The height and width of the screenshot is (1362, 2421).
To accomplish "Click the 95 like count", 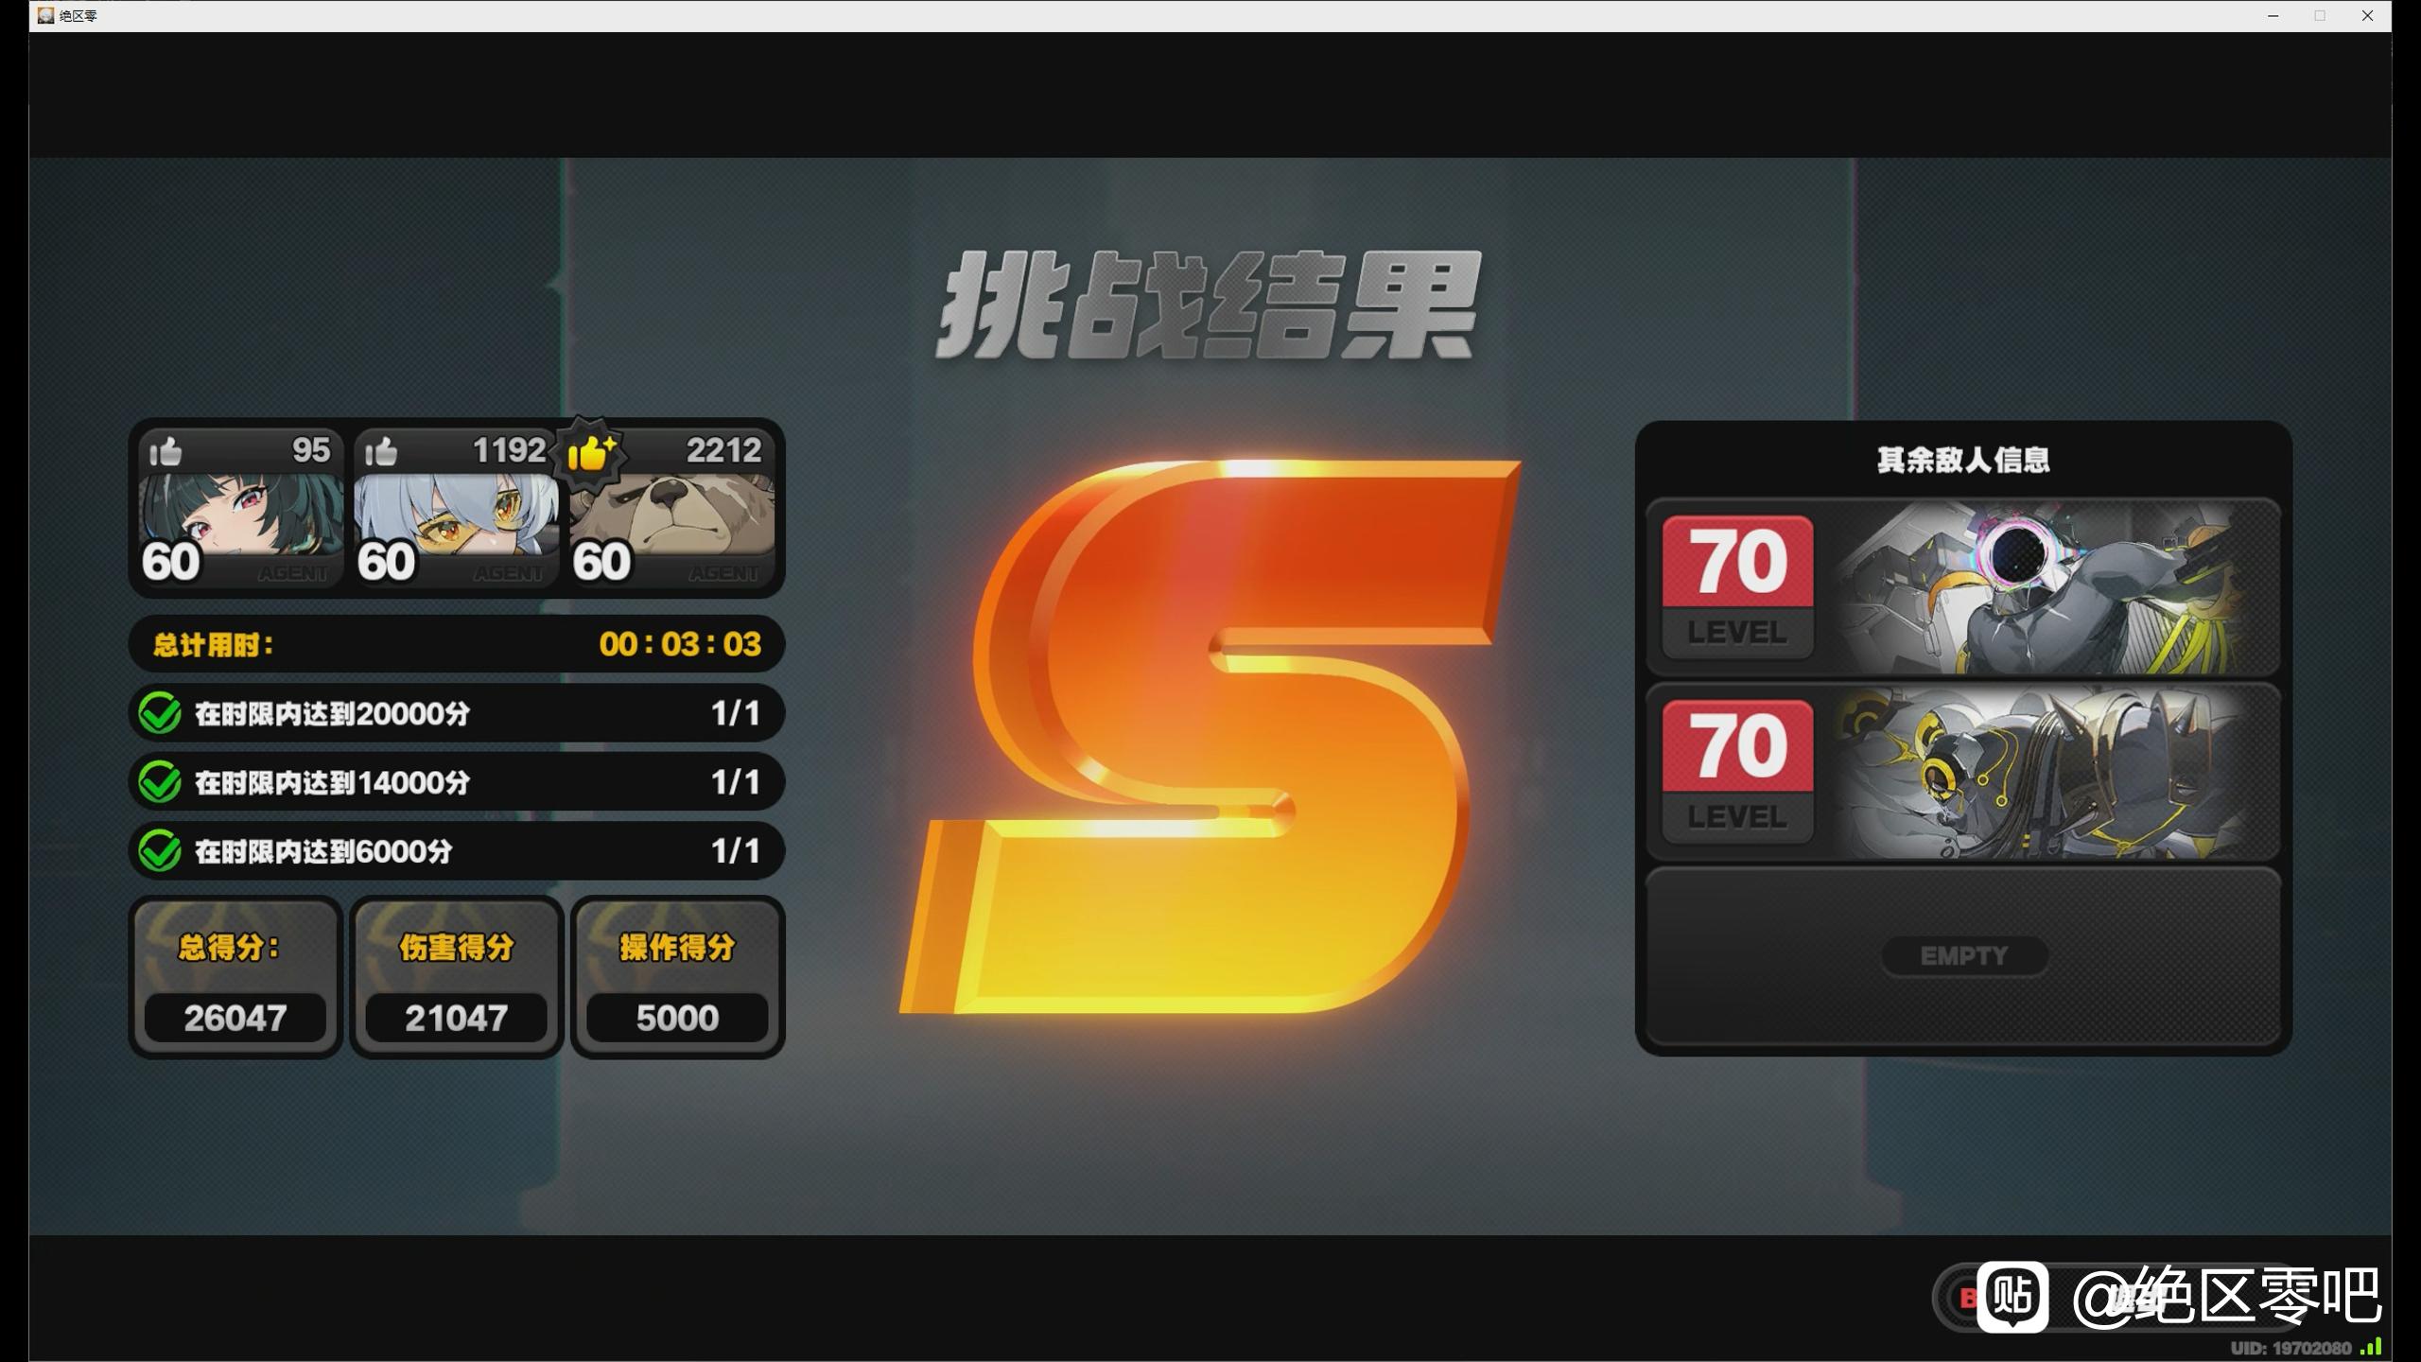I will pos(311,450).
